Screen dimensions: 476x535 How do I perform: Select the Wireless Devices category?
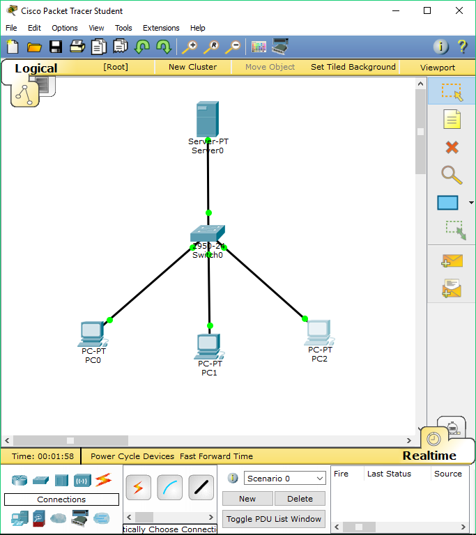82,481
